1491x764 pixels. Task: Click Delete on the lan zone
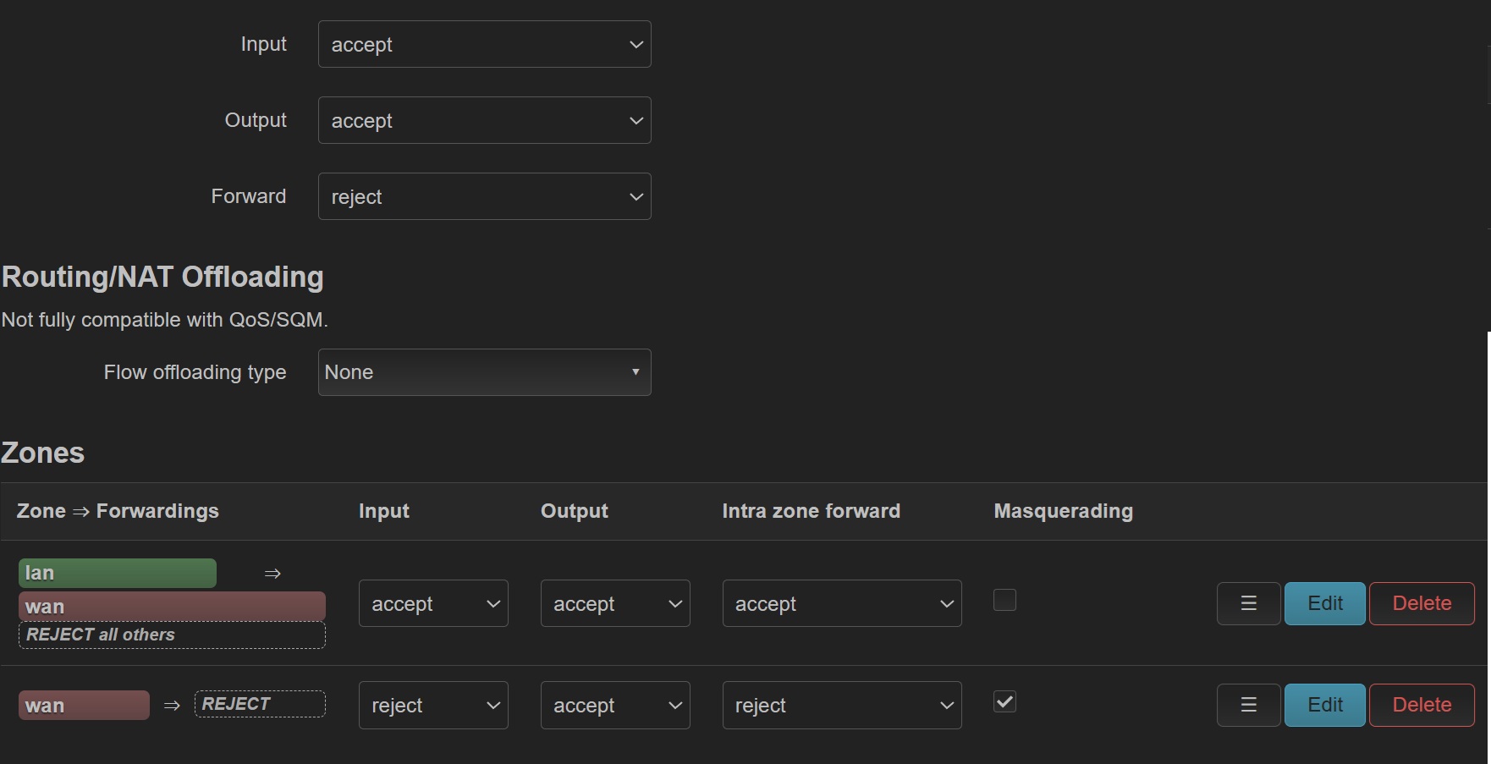click(x=1421, y=603)
